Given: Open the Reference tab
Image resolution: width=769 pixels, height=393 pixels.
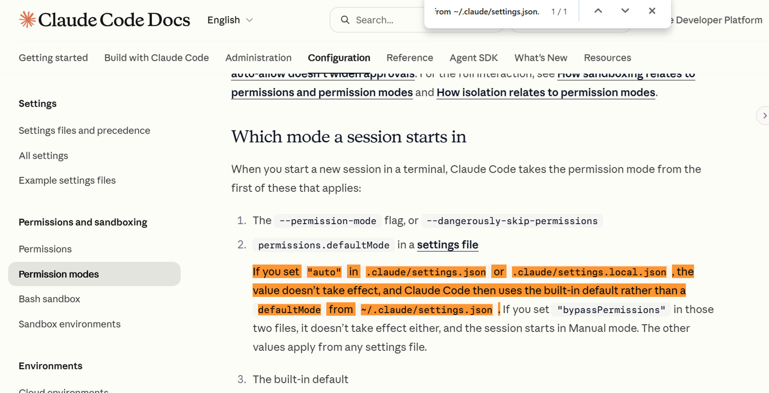Looking at the screenshot, I should tap(410, 58).
